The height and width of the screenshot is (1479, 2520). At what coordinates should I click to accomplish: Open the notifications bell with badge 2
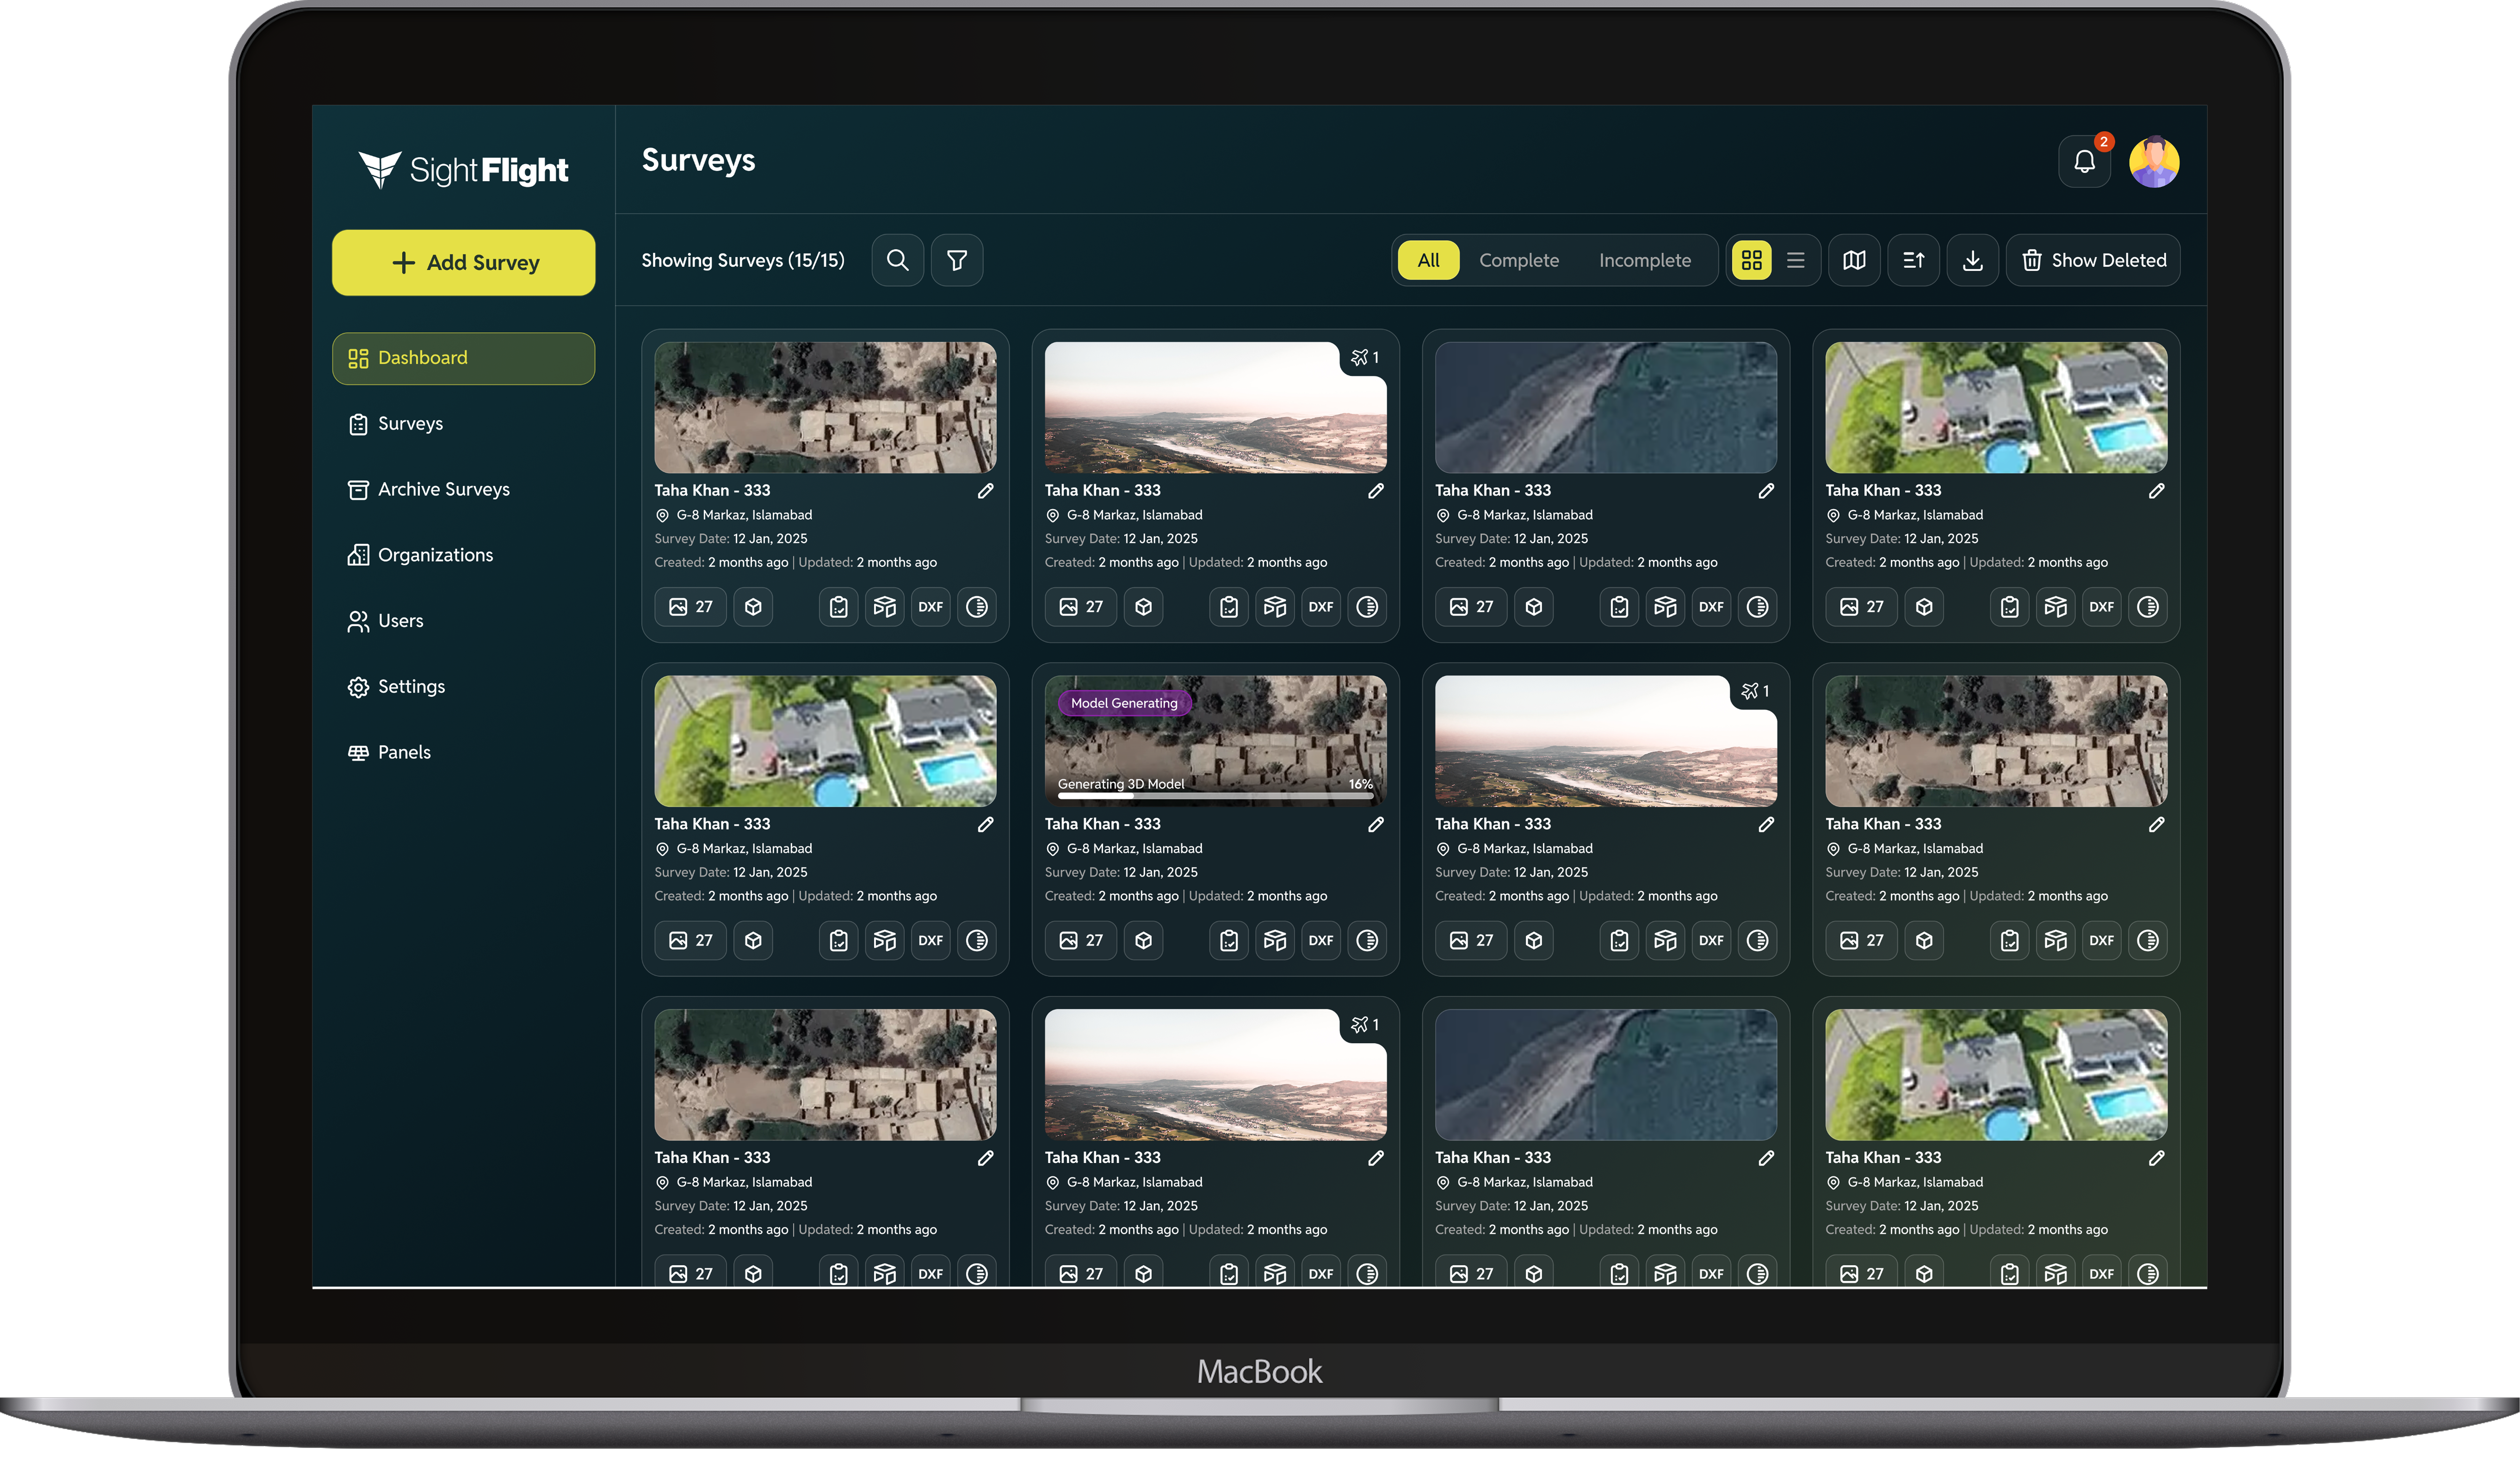click(x=2085, y=161)
